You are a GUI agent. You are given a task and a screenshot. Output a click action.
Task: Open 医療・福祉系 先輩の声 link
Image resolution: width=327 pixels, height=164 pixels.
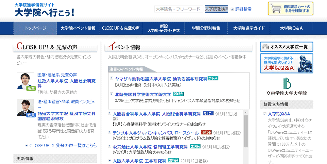point(57,75)
